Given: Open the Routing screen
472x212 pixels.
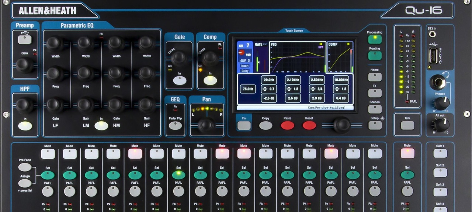Looking at the screenshot, I should pyautogui.click(x=375, y=55).
